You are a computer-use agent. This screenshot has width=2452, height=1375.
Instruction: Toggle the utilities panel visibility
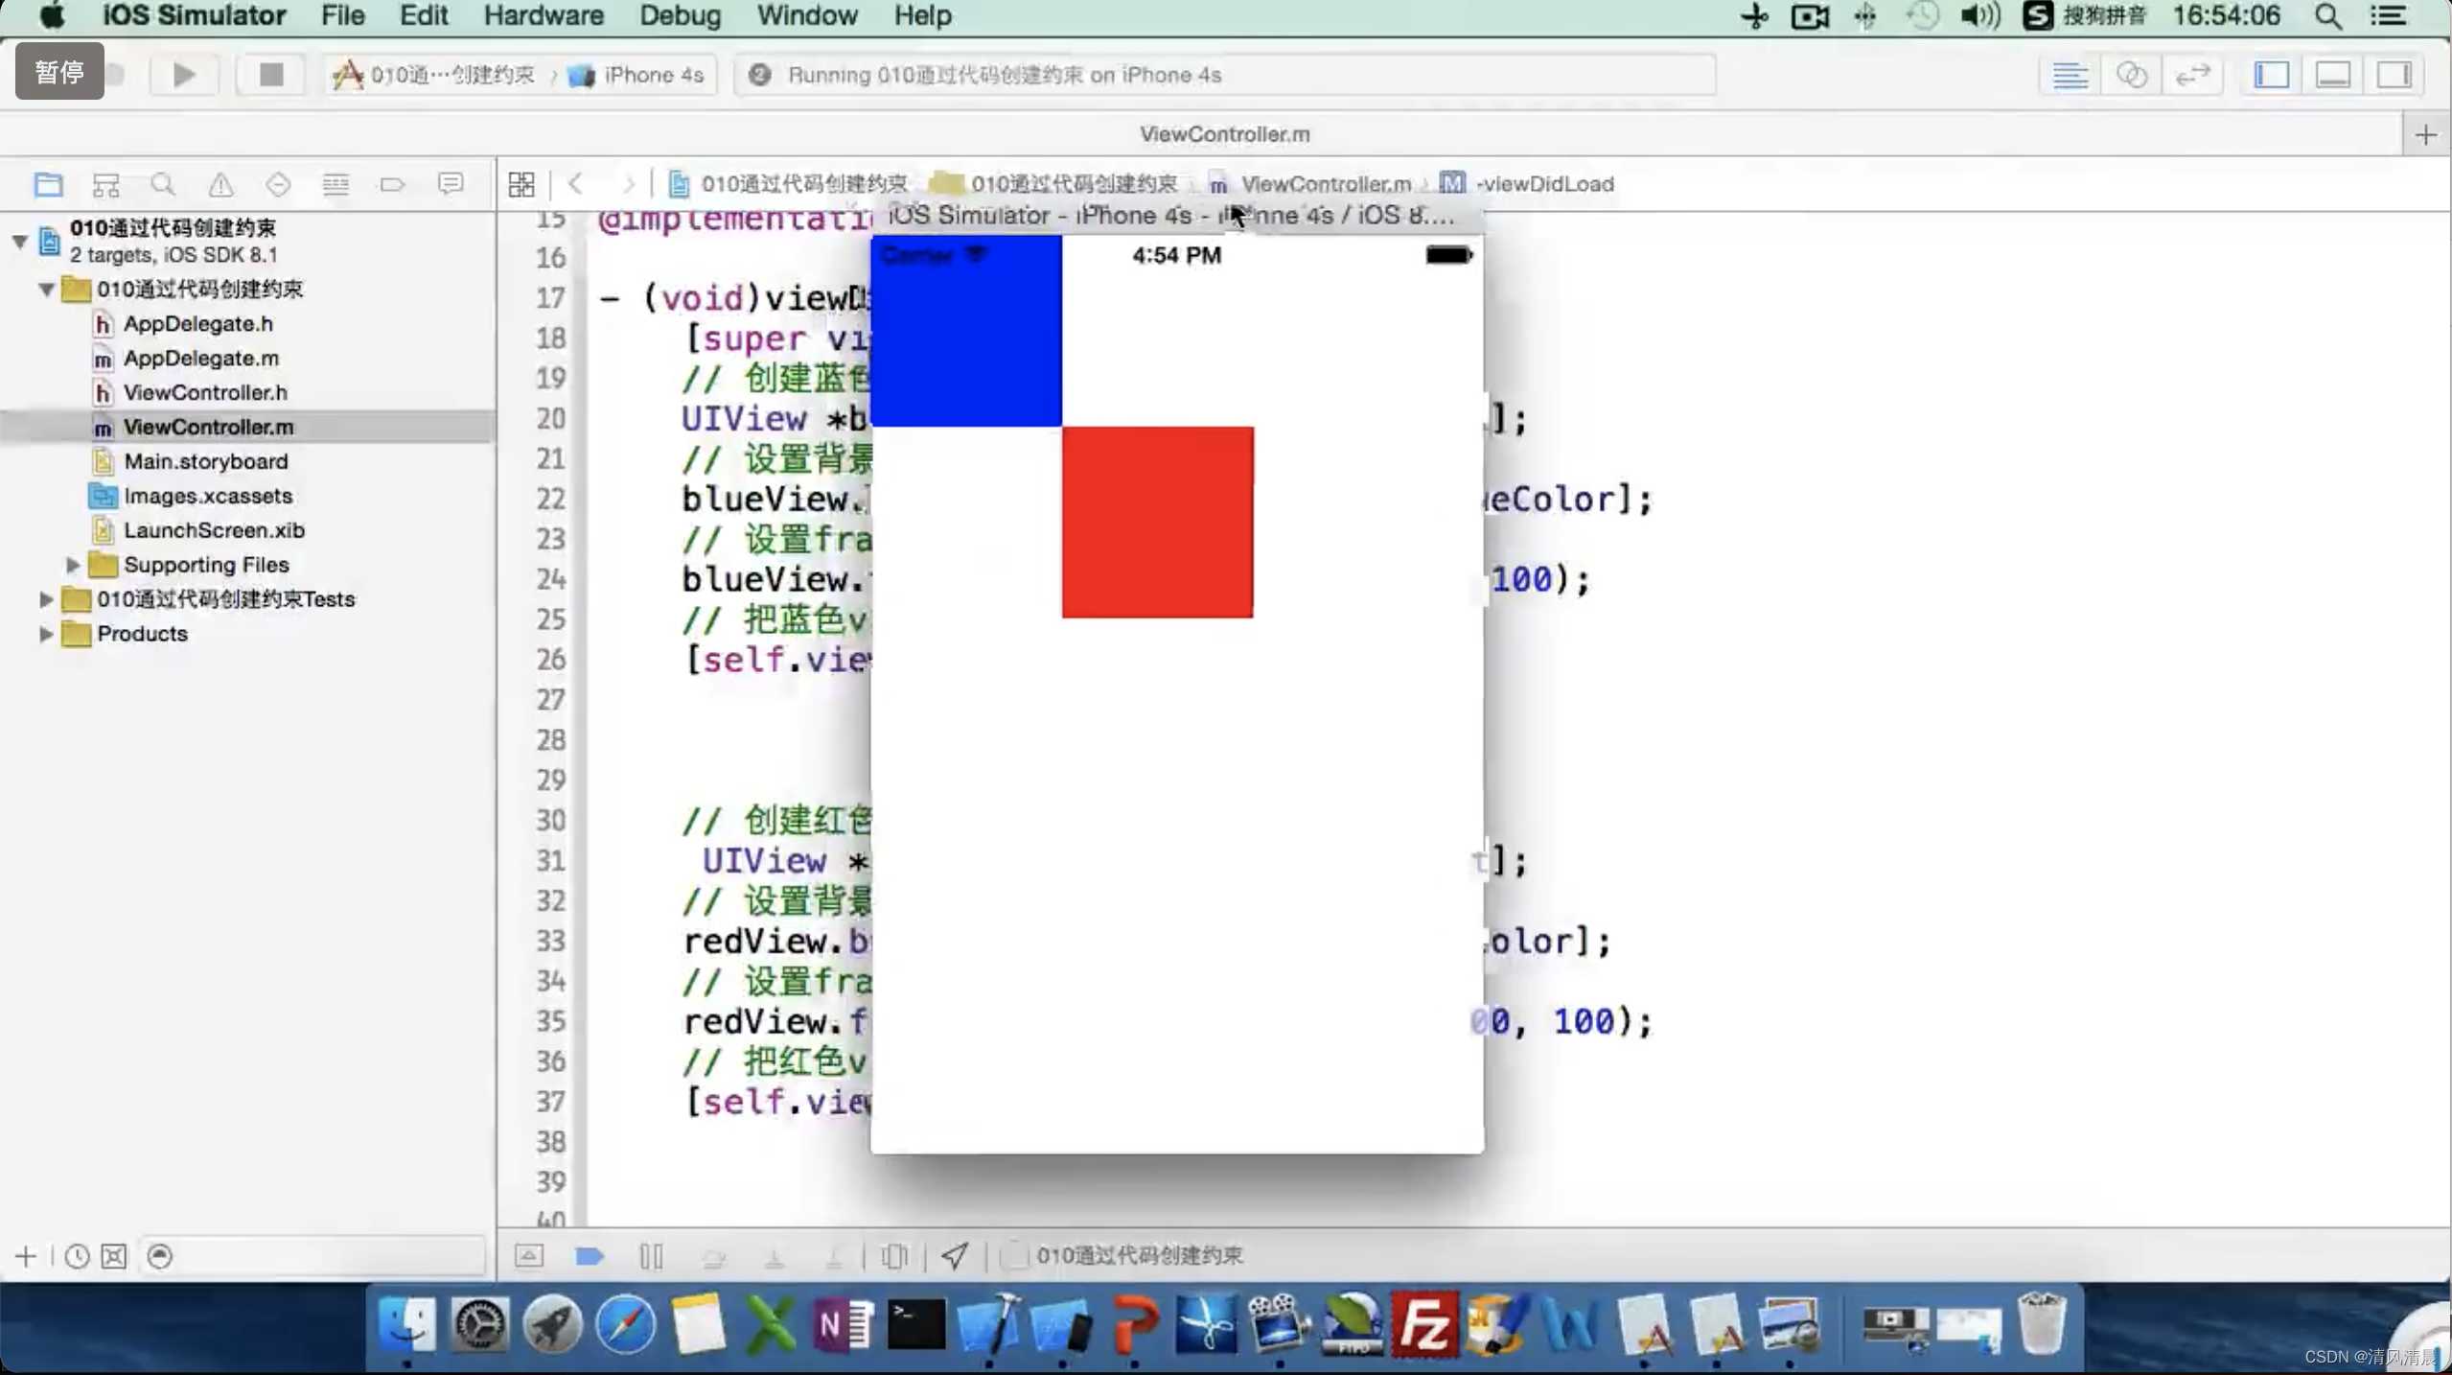click(2394, 75)
